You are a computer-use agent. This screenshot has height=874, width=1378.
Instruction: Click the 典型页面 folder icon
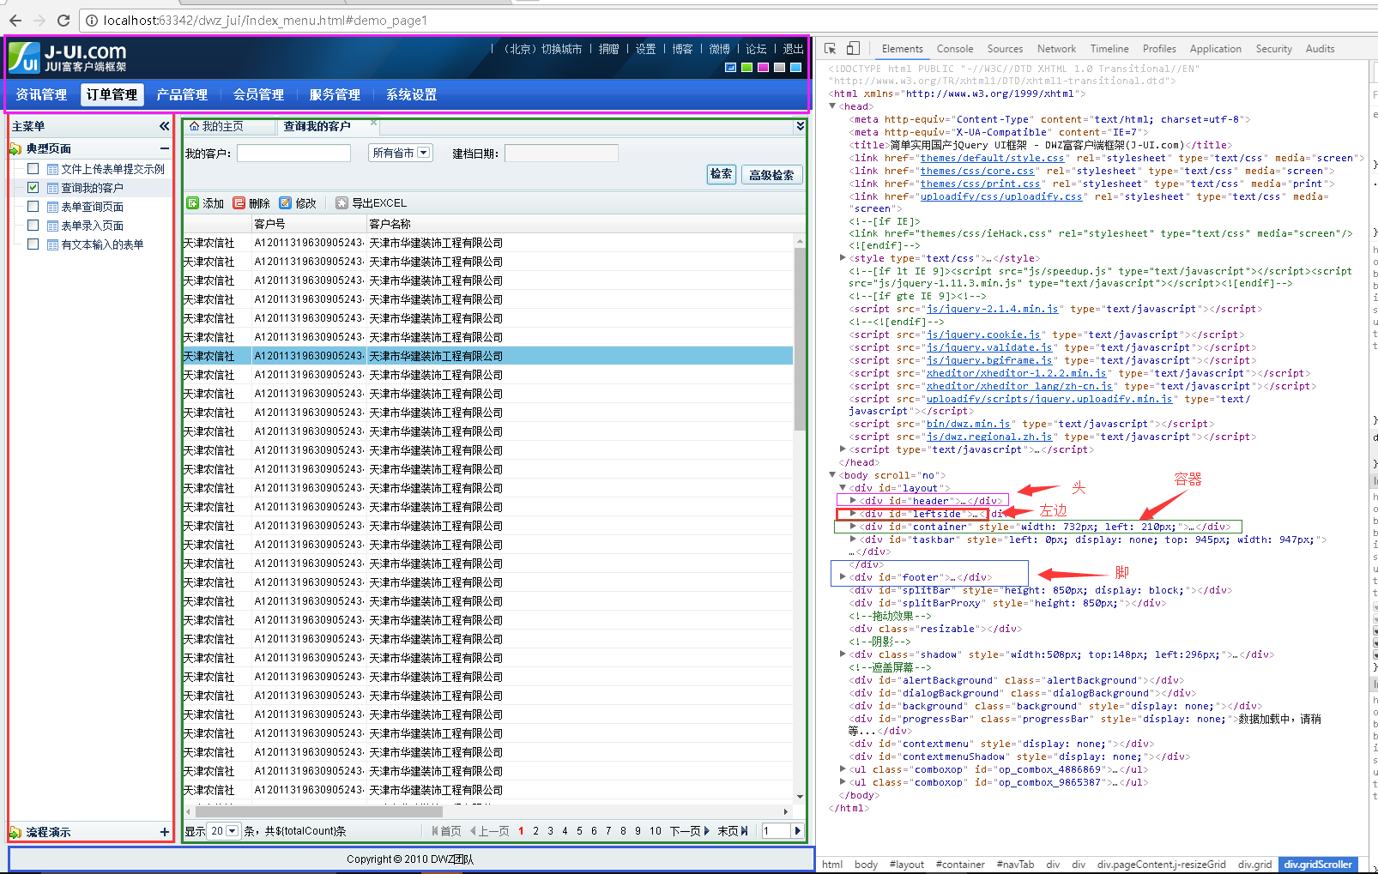point(15,148)
